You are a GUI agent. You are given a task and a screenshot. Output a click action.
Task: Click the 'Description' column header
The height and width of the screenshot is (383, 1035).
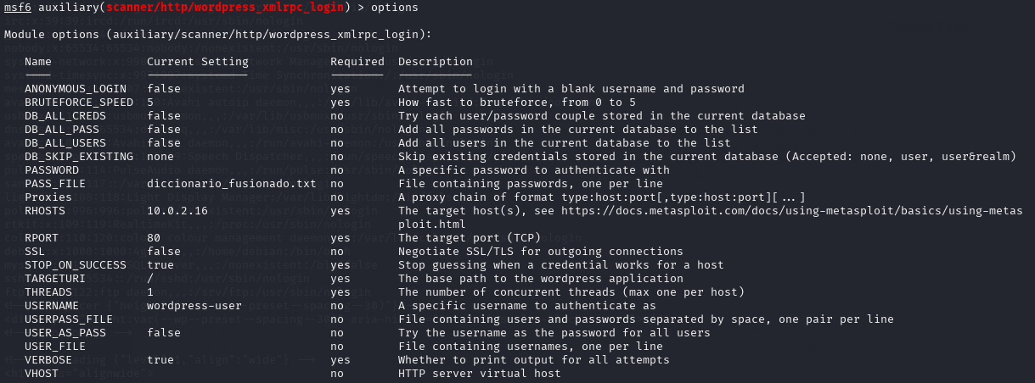pyautogui.click(x=436, y=62)
